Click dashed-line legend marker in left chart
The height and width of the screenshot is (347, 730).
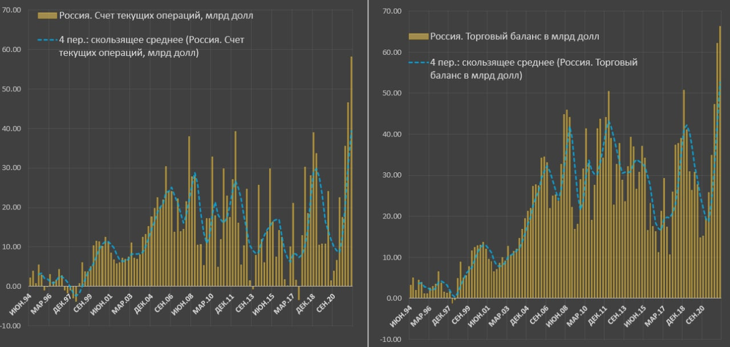click(47, 40)
